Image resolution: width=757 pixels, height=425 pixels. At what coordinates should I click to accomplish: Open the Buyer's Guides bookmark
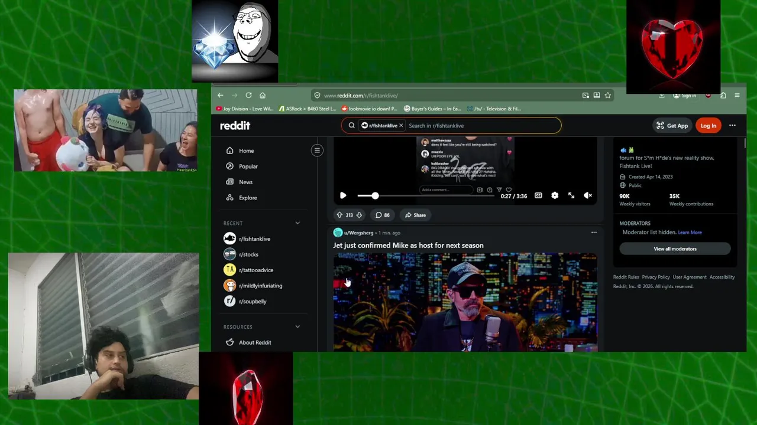pos(432,109)
